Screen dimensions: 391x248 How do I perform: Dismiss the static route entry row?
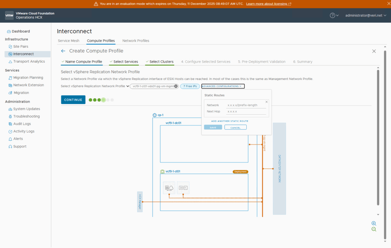267,102
